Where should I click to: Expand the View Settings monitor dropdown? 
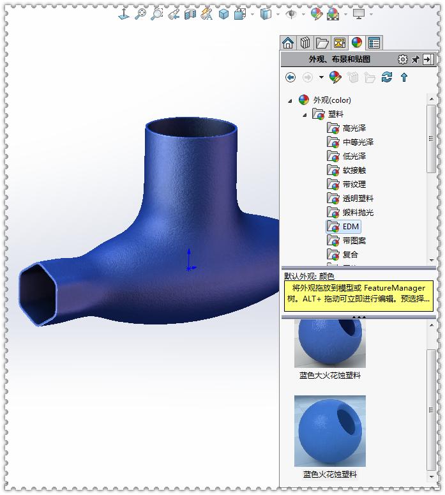pos(371,14)
